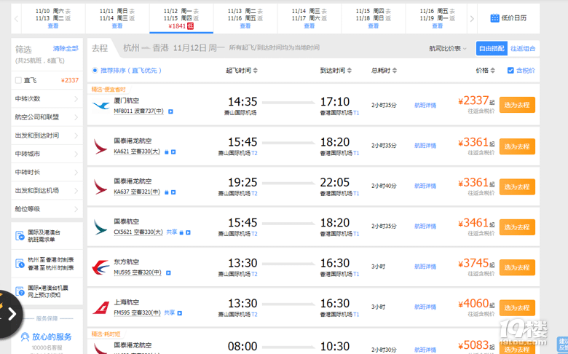
Task: Open 航班详情 for FM595
Action: [425, 307]
